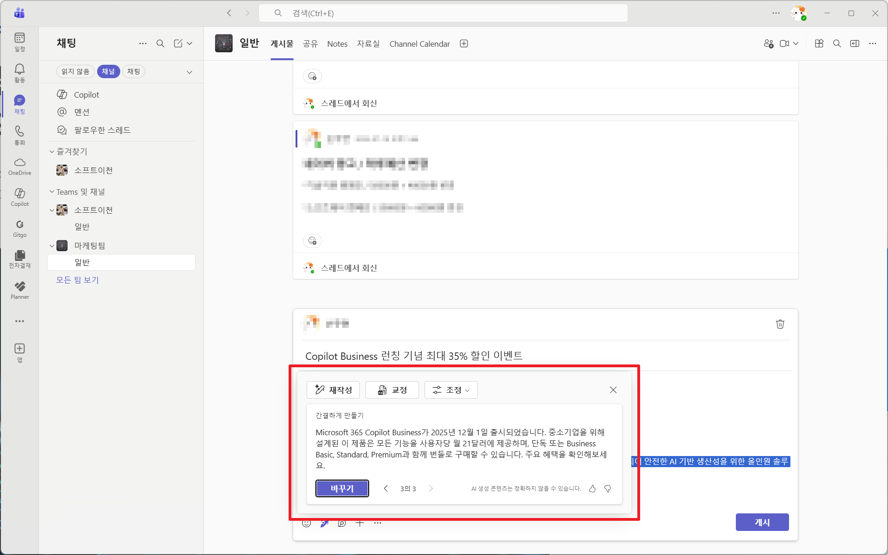Click the thumbs up feedback icon
888x555 pixels.
pos(592,488)
